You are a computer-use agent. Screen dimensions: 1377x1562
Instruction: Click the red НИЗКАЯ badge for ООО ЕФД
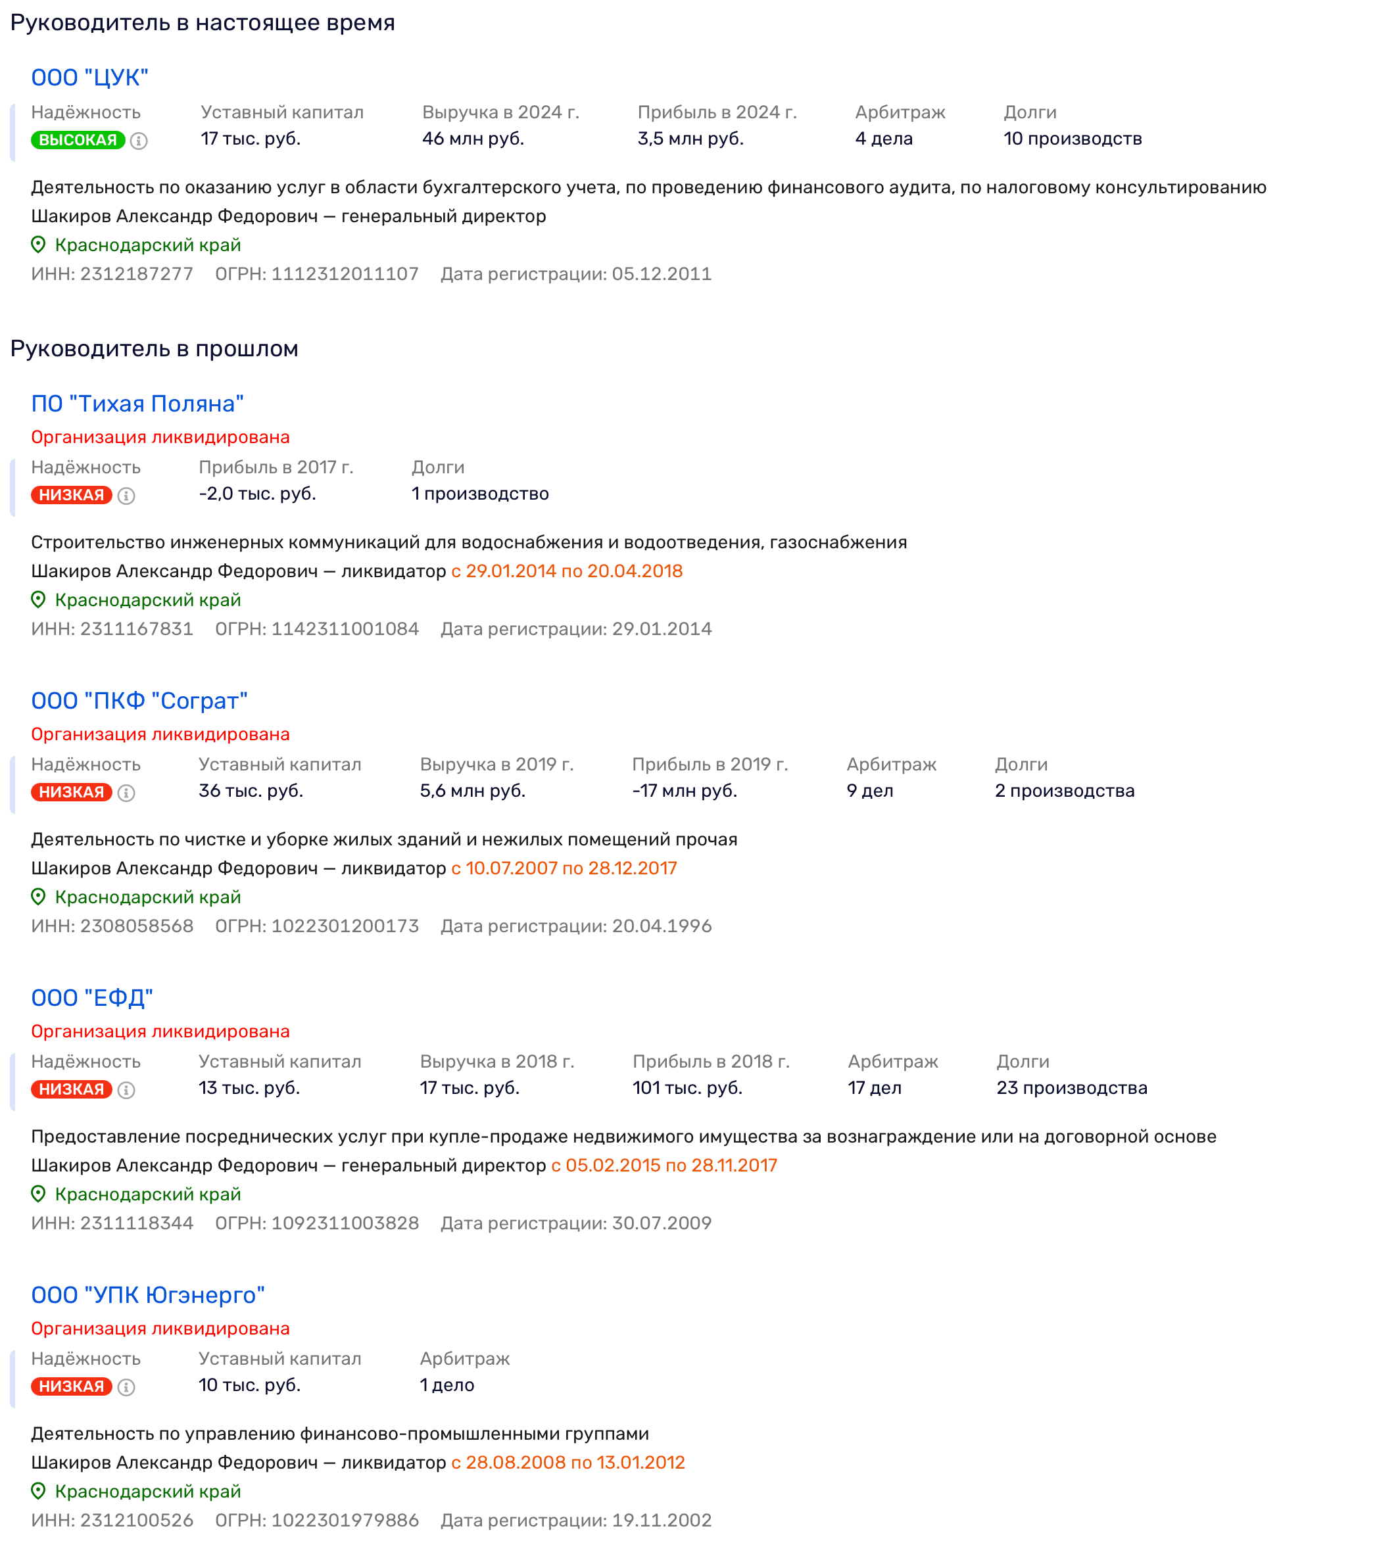(x=71, y=1091)
